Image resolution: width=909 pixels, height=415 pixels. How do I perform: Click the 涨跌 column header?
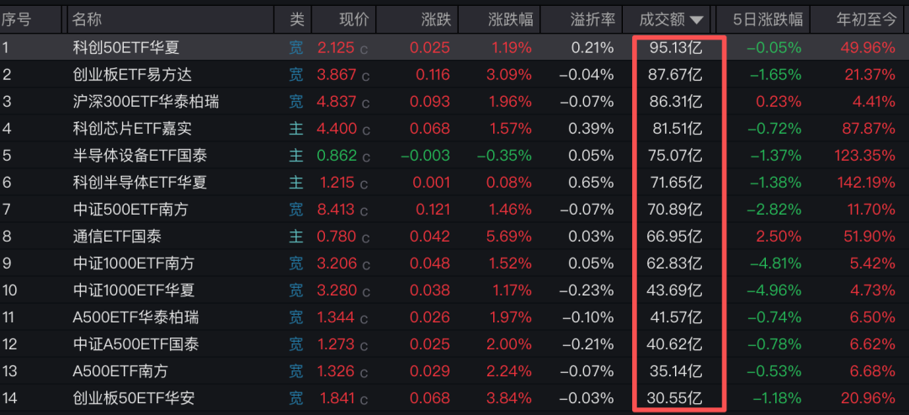coord(436,20)
